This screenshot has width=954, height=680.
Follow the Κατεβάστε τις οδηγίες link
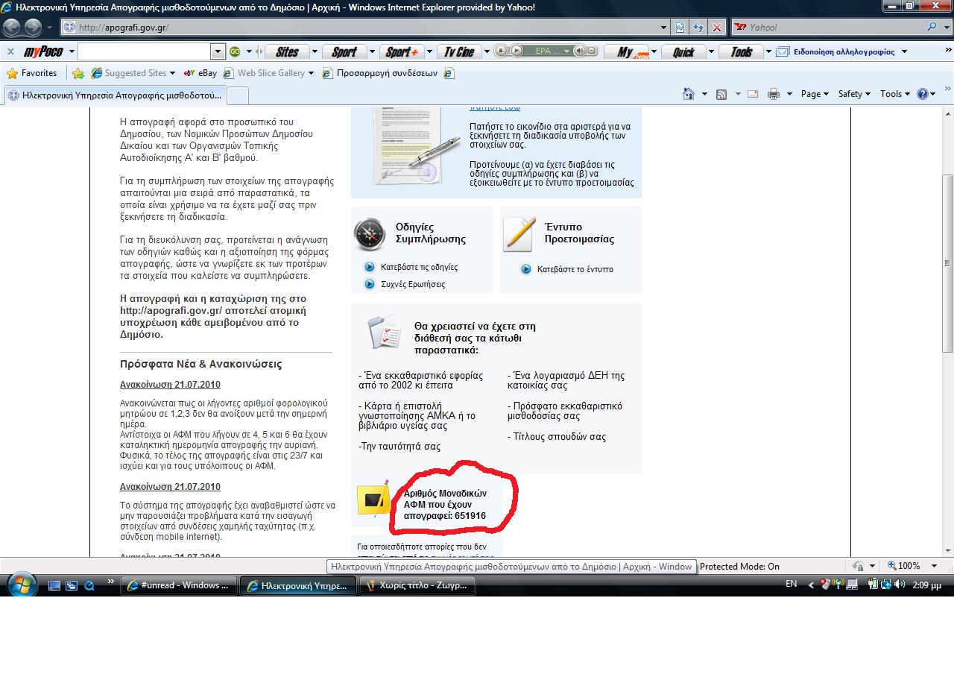coord(419,267)
